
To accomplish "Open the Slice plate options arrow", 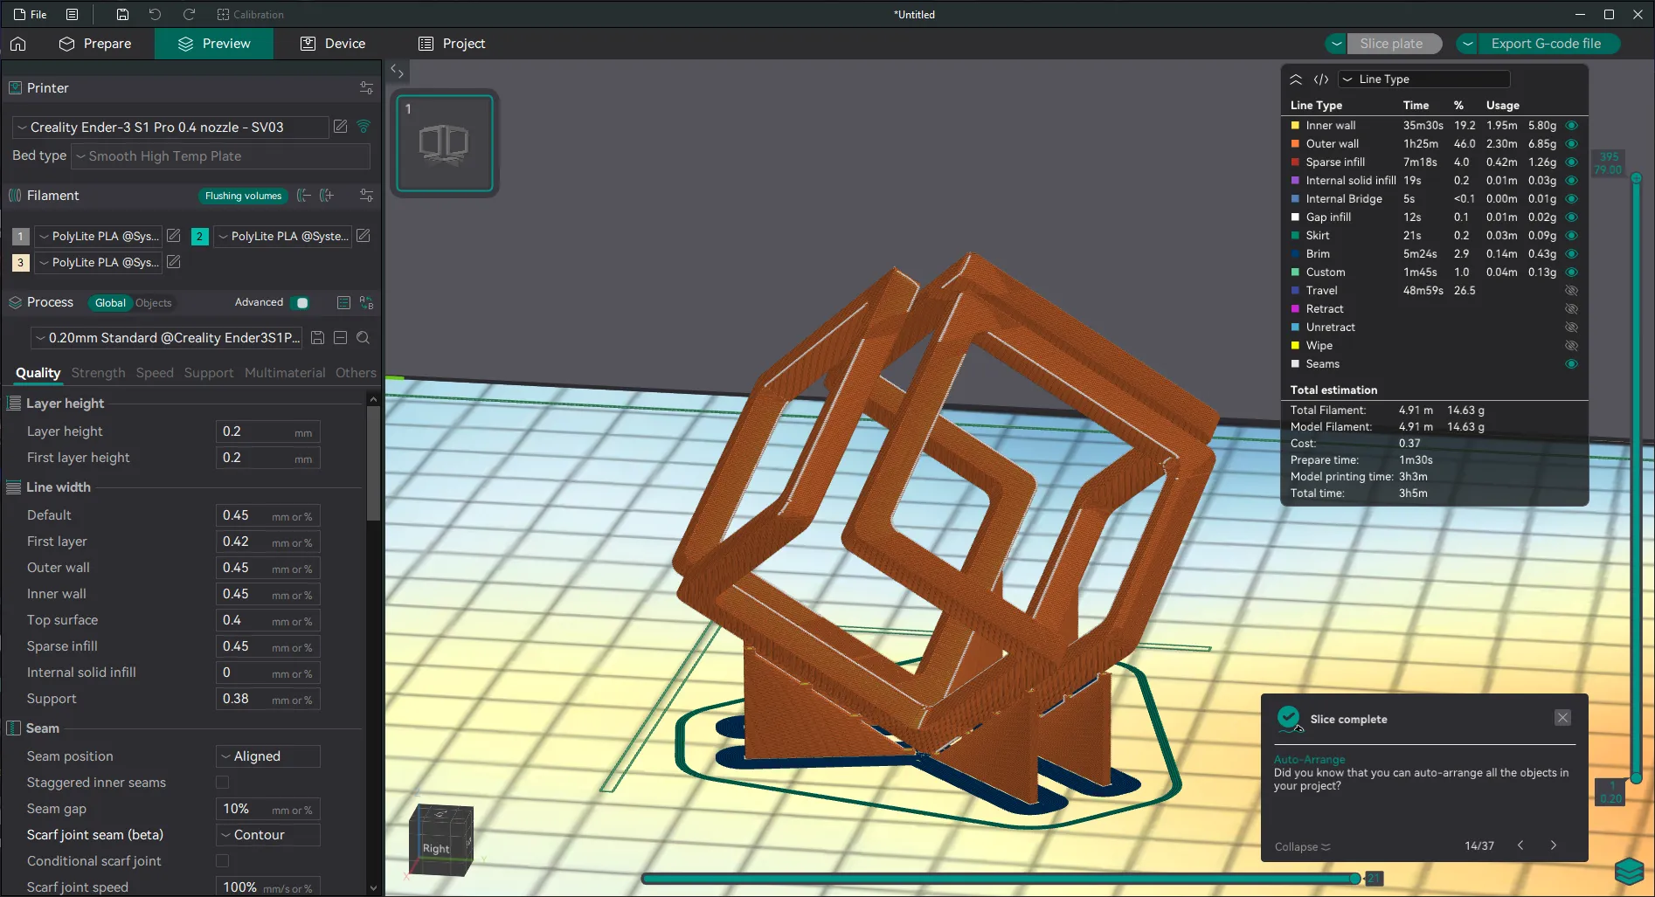I will click(1336, 44).
